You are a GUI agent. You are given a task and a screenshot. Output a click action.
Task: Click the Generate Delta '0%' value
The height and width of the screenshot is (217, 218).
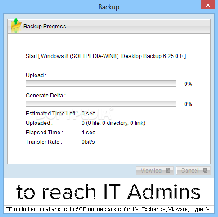188,104
